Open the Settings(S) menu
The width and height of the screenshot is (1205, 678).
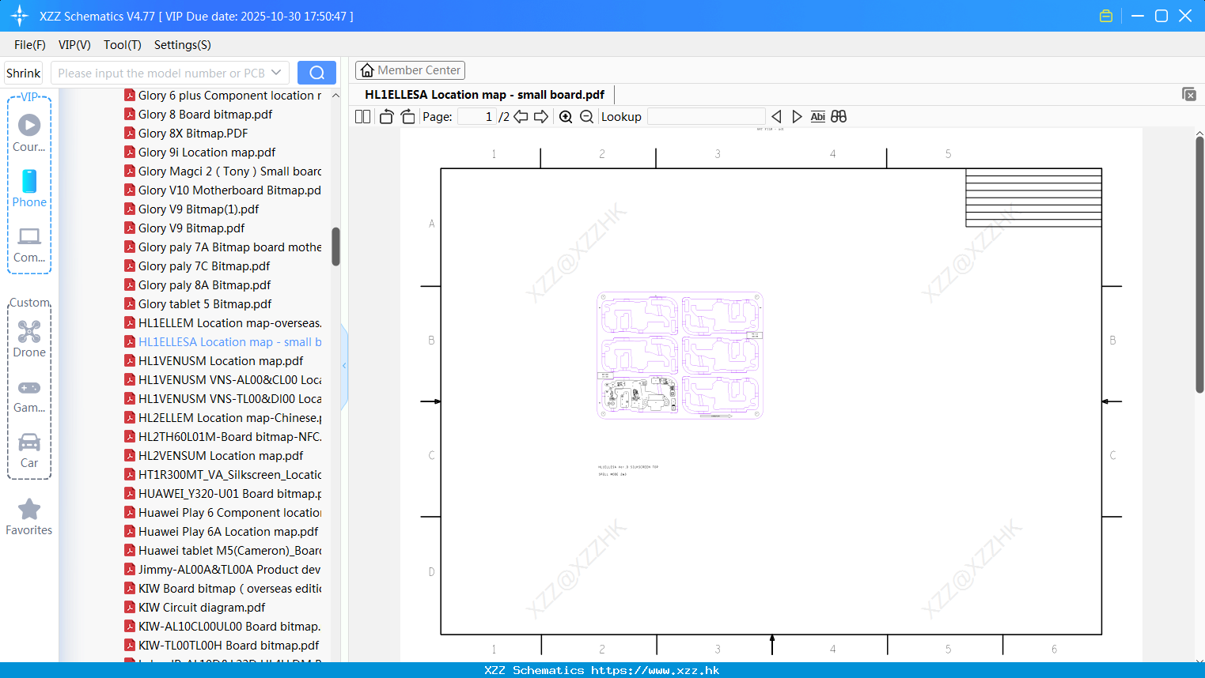pyautogui.click(x=183, y=45)
